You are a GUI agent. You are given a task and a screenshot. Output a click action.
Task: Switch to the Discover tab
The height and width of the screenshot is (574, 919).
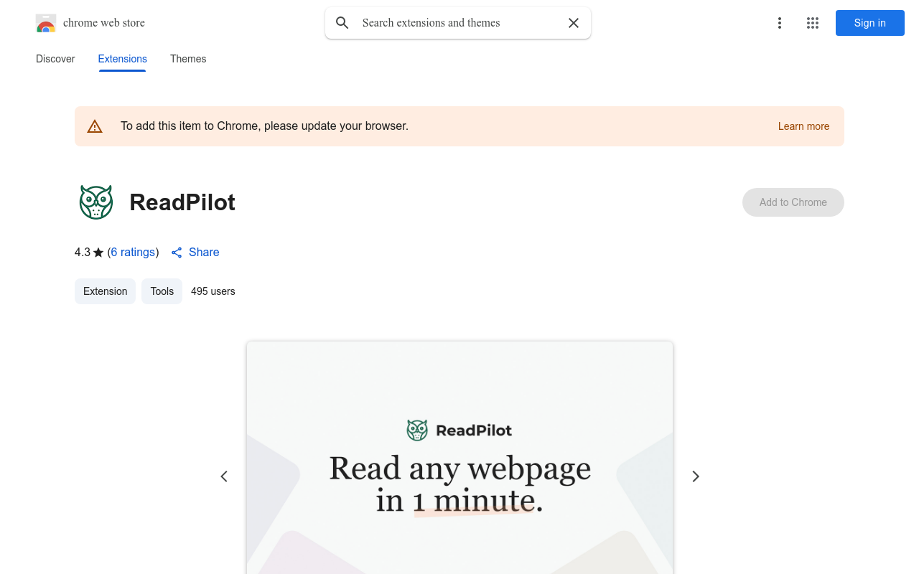(55, 59)
